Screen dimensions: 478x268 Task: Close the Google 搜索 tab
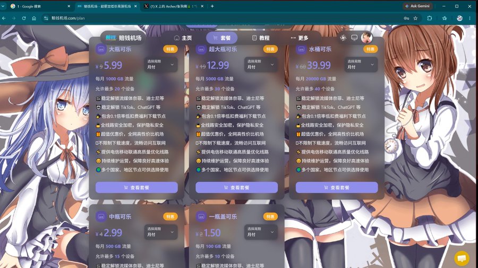point(69,6)
